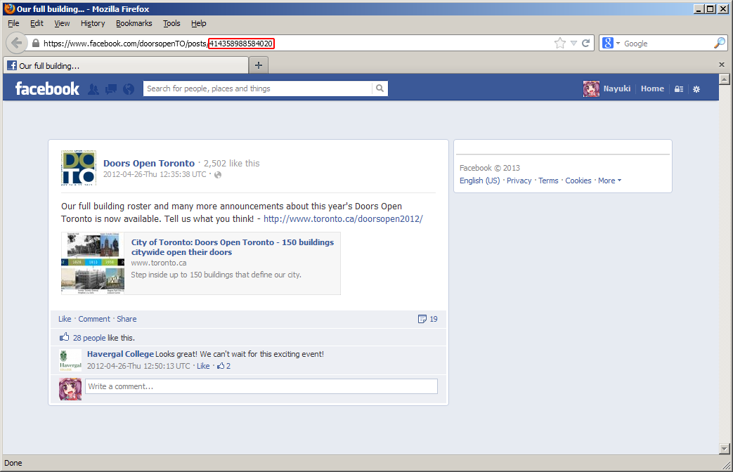Viewport: 733px width, 472px height.
Task: Change language via English (US)
Action: point(479,181)
